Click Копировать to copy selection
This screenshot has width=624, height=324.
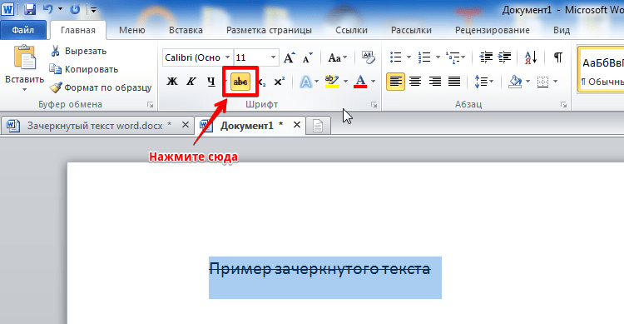point(84,69)
